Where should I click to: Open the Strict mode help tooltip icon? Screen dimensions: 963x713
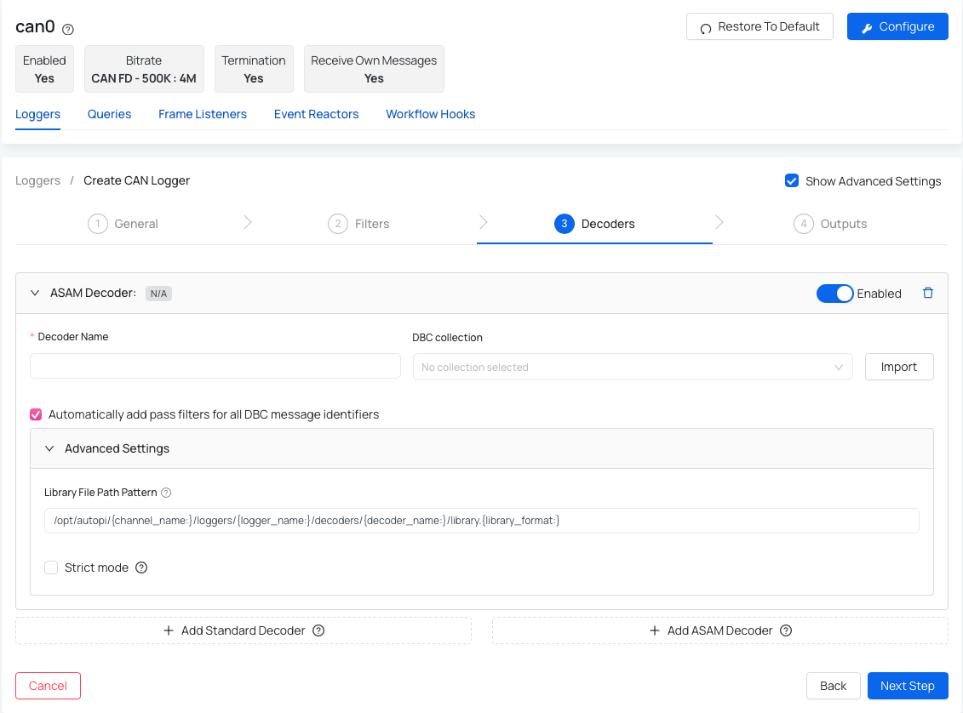(141, 568)
